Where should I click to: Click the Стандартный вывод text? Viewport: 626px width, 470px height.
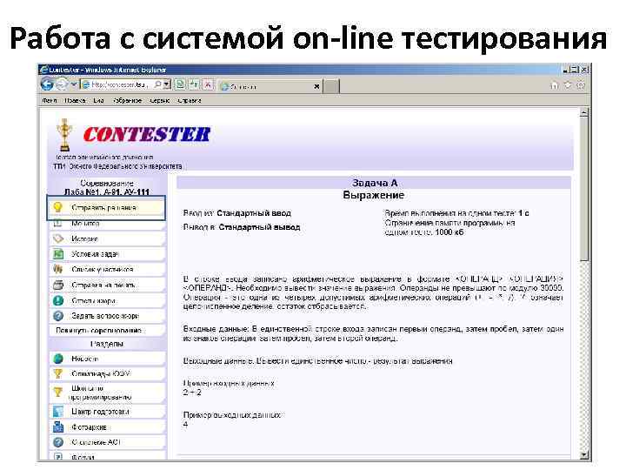point(259,227)
